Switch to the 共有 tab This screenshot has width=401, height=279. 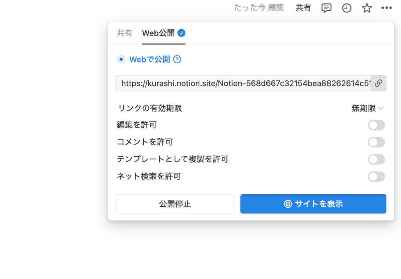tap(125, 33)
